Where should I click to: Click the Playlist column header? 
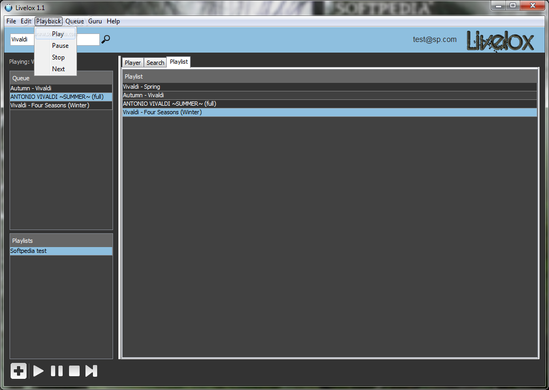coord(330,76)
